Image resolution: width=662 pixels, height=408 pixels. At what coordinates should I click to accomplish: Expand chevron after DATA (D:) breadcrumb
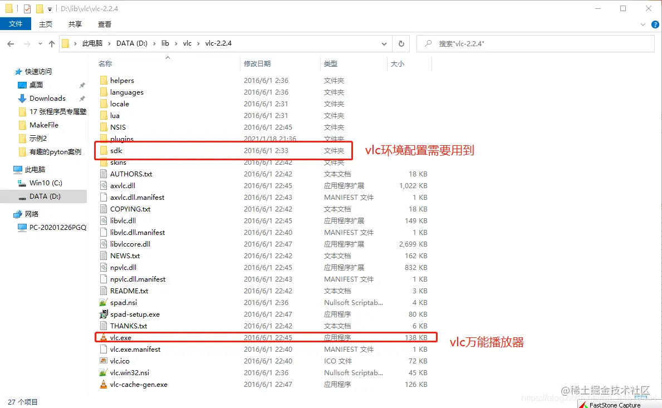click(154, 43)
